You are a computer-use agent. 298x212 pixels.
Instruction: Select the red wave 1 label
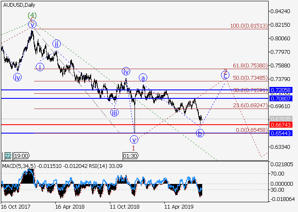click(x=133, y=148)
